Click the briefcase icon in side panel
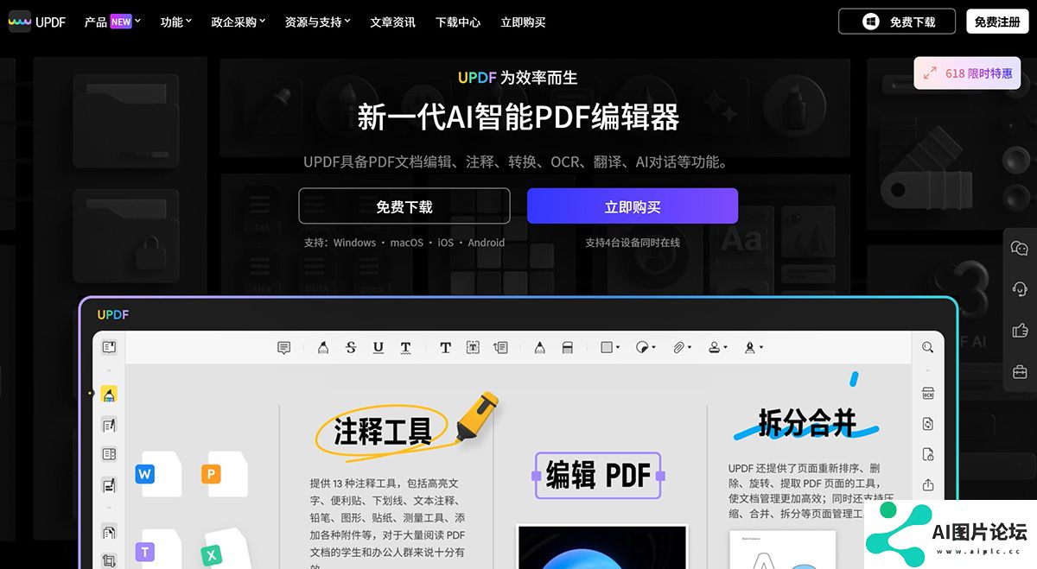This screenshot has width=1037, height=569. 1020,371
